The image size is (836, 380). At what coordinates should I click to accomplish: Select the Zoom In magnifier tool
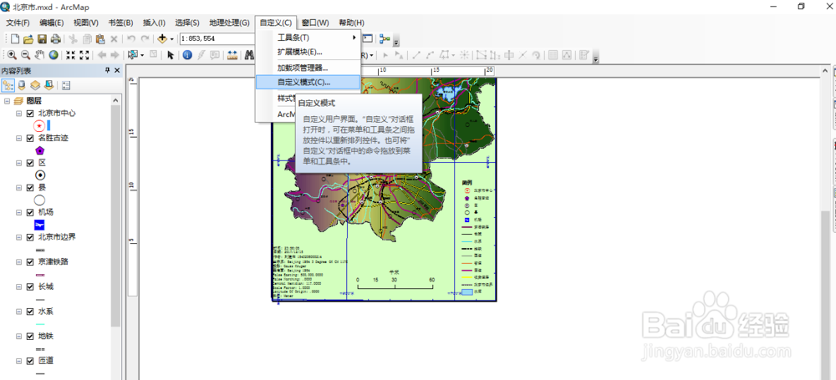click(x=12, y=55)
